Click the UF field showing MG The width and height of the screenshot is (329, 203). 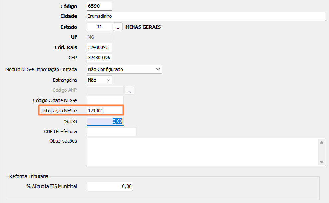99,37
